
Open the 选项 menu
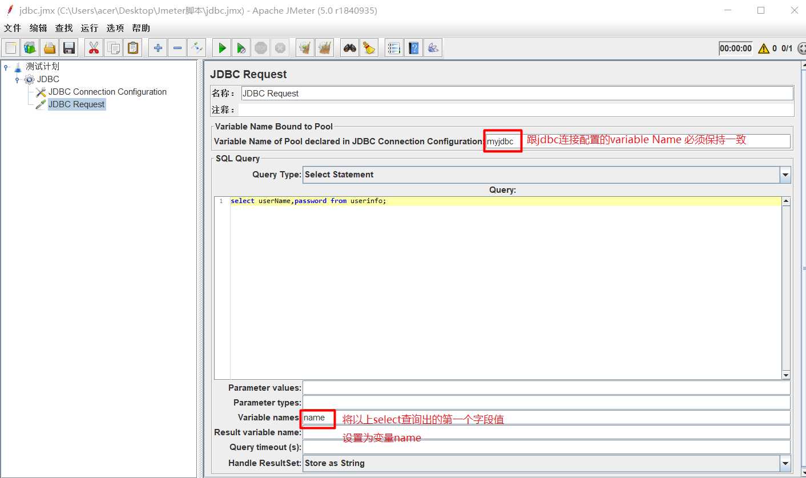[x=115, y=28]
